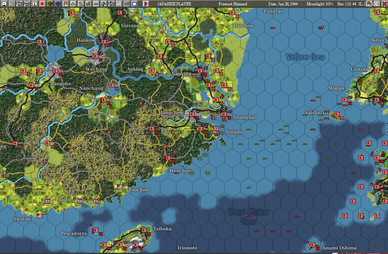Click the green-red flag icon near the SL readout
Image resolution: width=388 pixels, height=254 pixels.
pos(369,4)
